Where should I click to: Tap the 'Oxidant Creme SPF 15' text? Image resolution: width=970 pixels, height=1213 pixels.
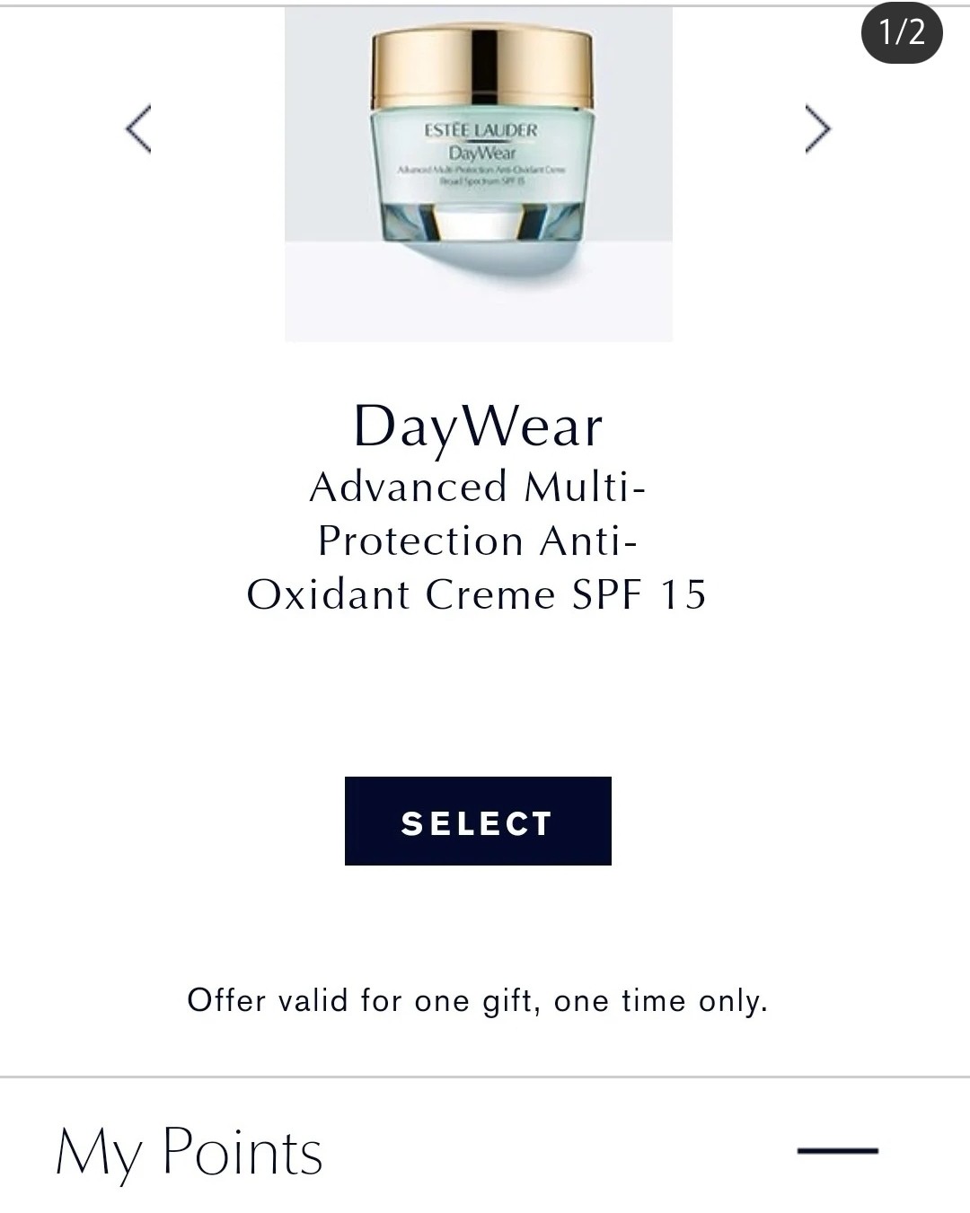tap(477, 594)
